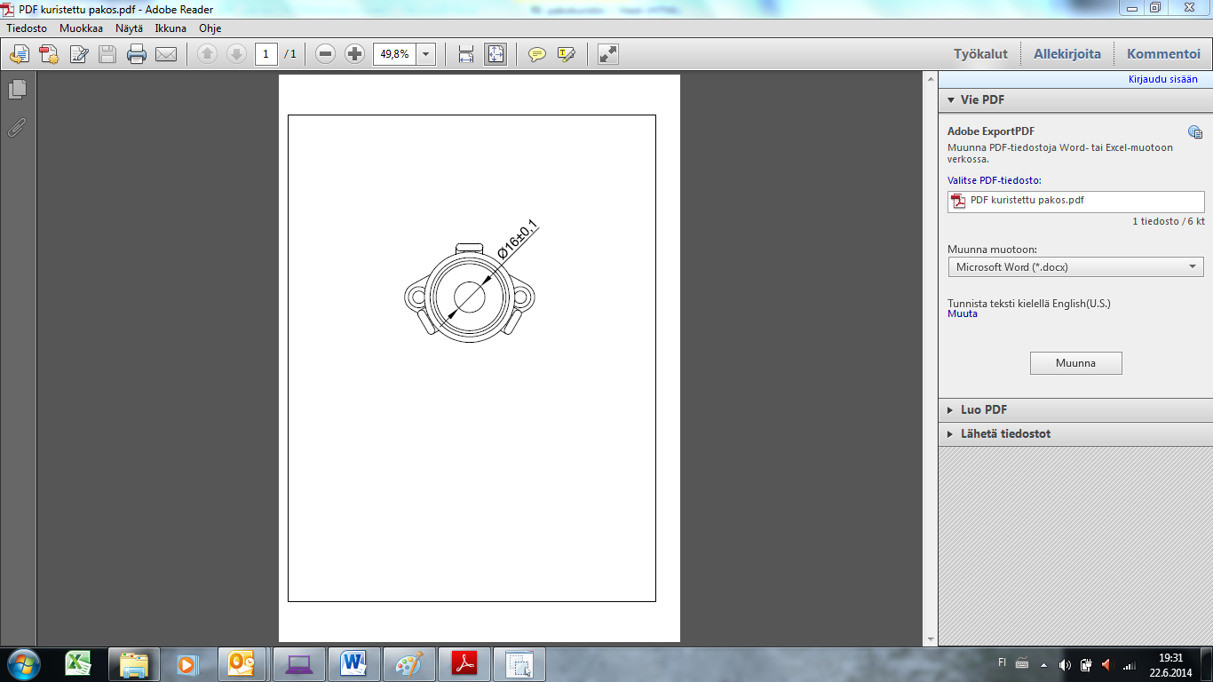Open the Microsoft Word format dropdown

(1075, 267)
